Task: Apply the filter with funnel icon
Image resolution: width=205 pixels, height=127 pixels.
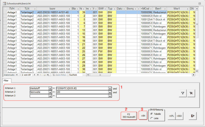Action: click(x=183, y=93)
